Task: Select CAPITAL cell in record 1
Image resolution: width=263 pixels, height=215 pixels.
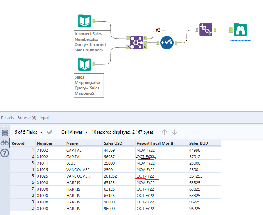Action: (84, 150)
